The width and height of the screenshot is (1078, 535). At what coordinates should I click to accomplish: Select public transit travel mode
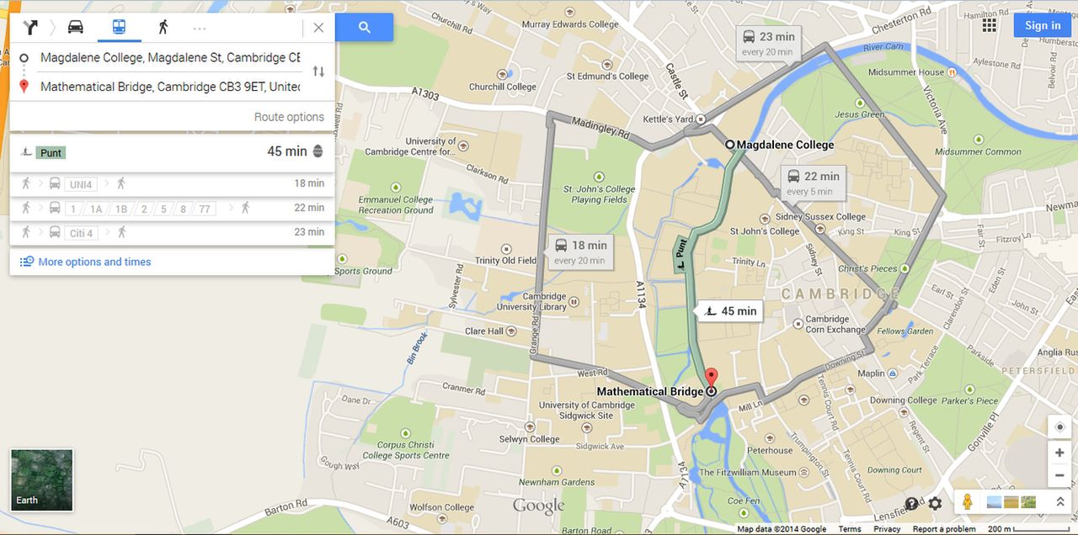tap(119, 27)
